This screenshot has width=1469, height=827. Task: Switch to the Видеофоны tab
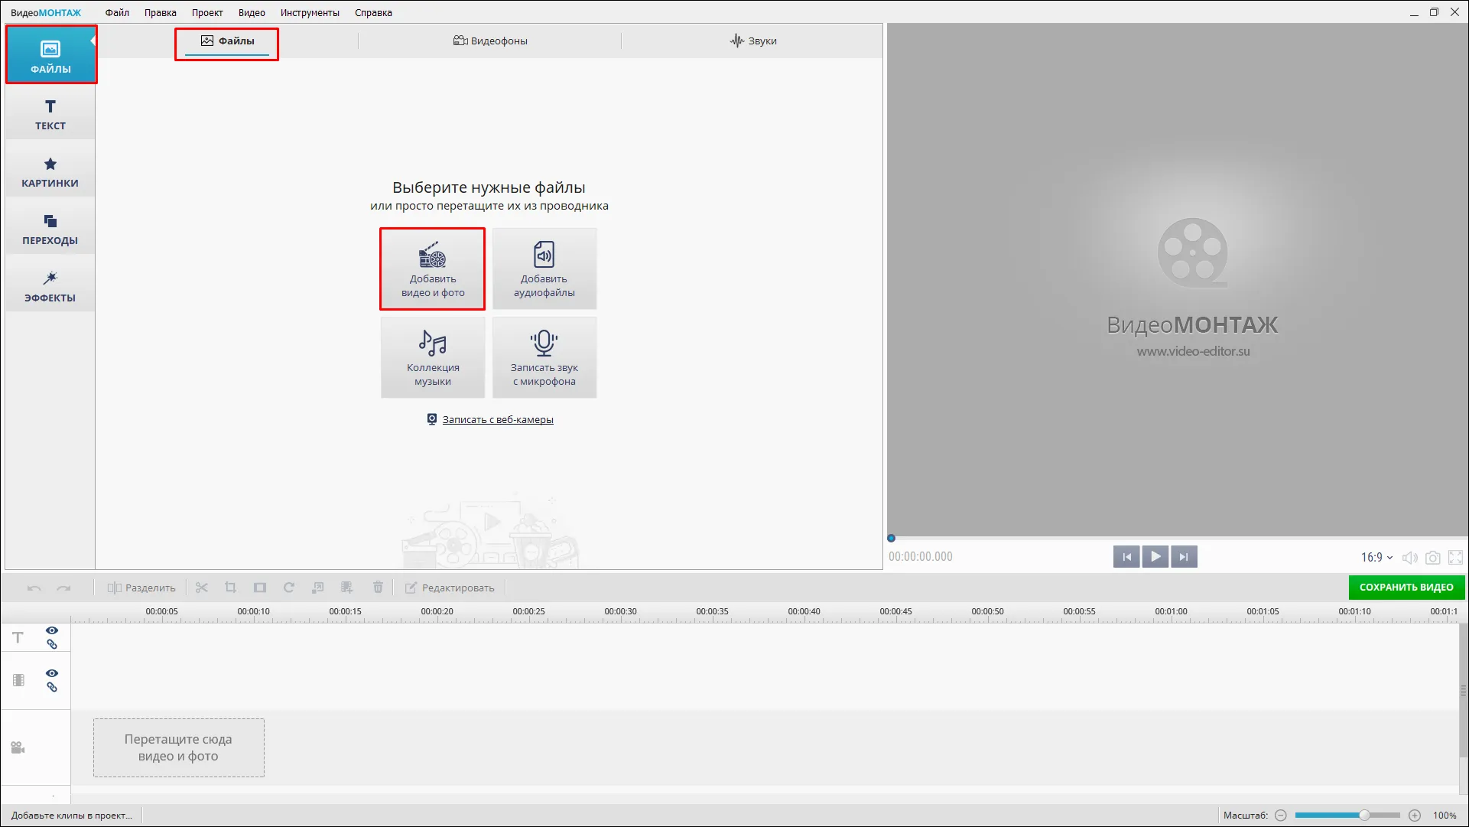pyautogui.click(x=490, y=41)
